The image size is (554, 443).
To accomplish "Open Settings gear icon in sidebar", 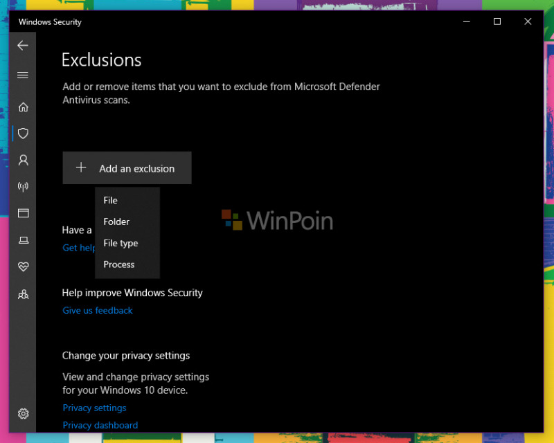I will click(24, 413).
